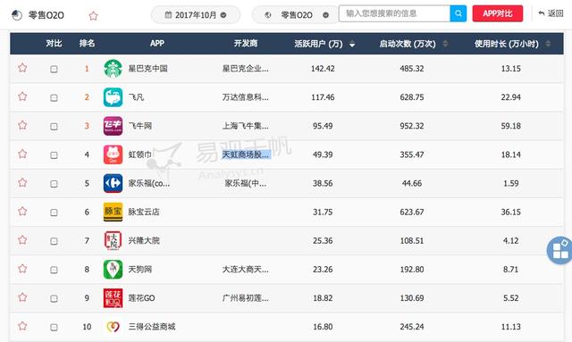This screenshot has width=572, height=342.
Task: Tick compare checkbox for 三得公益商城
Action: (54, 328)
